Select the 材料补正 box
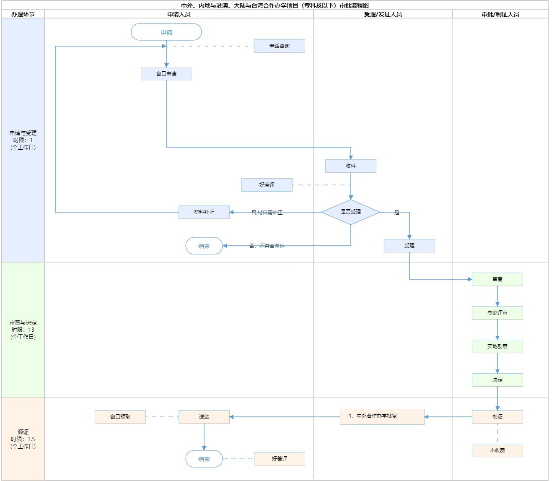557x481 pixels. coord(204,212)
